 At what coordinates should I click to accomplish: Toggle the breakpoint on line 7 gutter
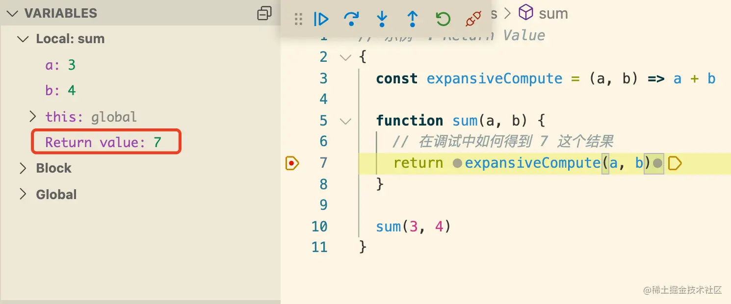click(x=292, y=163)
